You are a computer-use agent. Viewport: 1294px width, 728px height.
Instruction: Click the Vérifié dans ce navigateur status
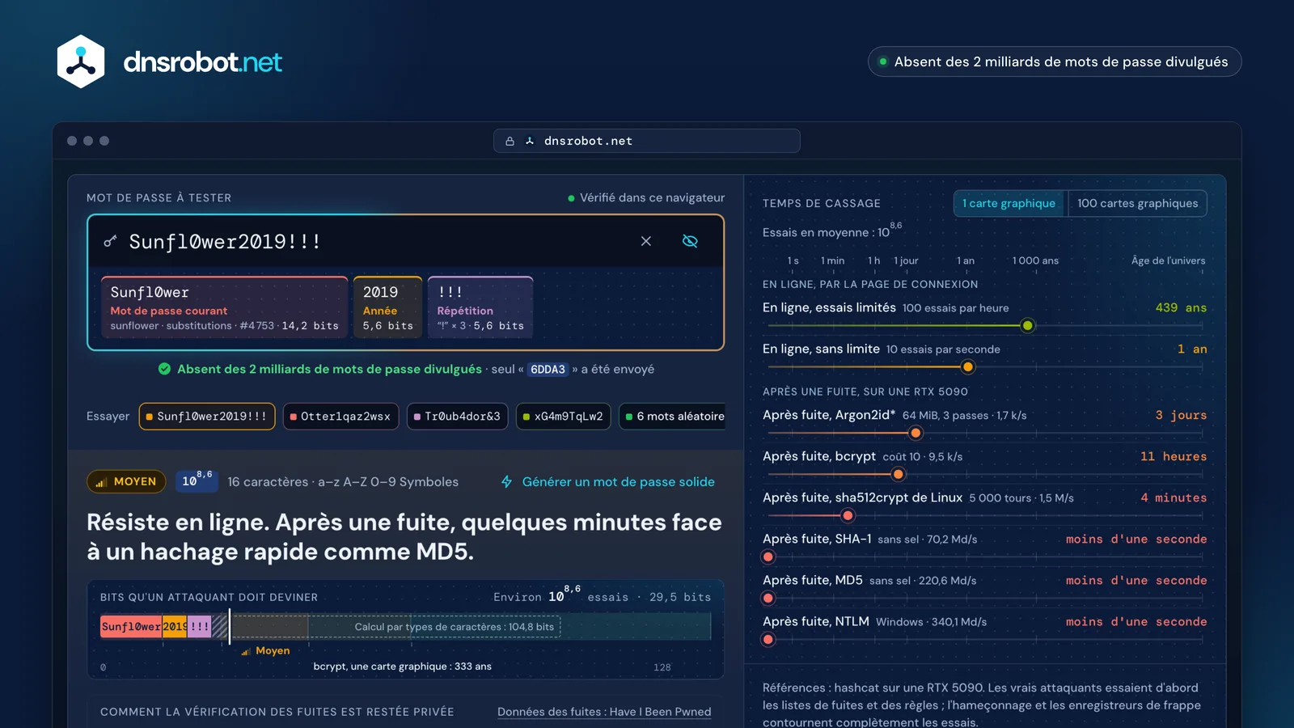pos(646,197)
